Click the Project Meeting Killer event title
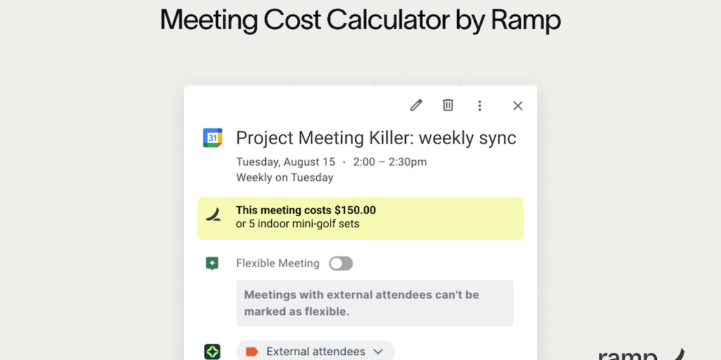 376,138
